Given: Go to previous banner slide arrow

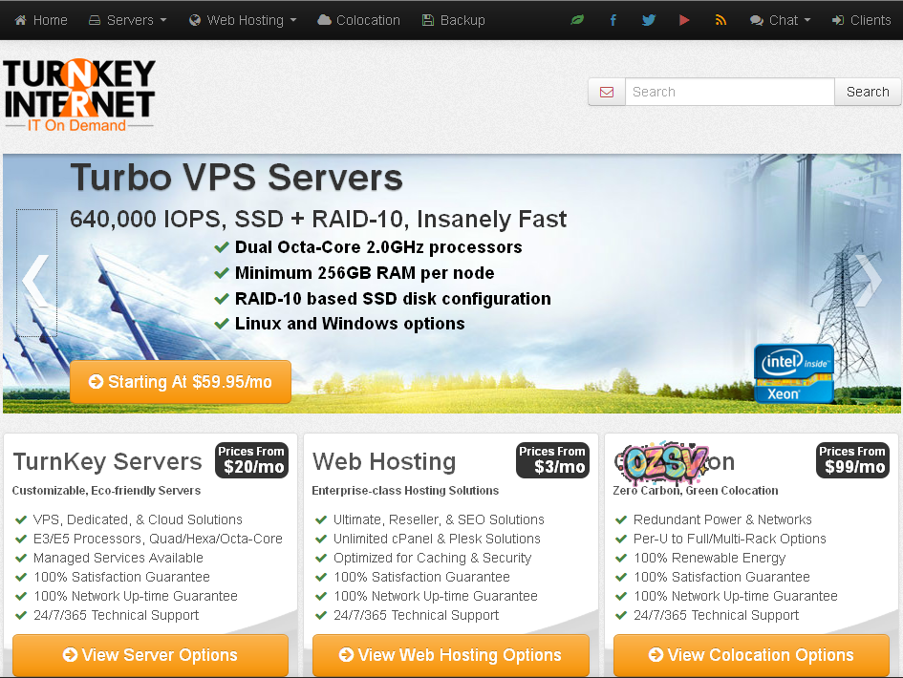Looking at the screenshot, I should [x=36, y=278].
